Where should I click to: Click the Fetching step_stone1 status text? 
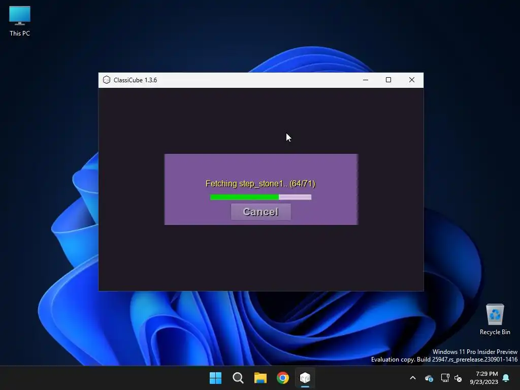point(261,184)
